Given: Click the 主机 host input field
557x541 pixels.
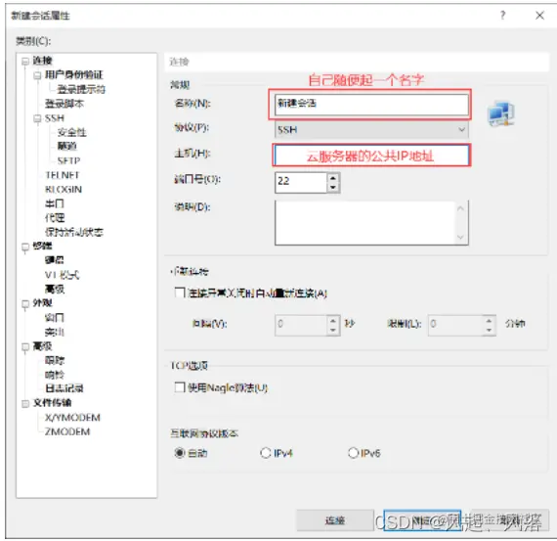Looking at the screenshot, I should point(371,156).
